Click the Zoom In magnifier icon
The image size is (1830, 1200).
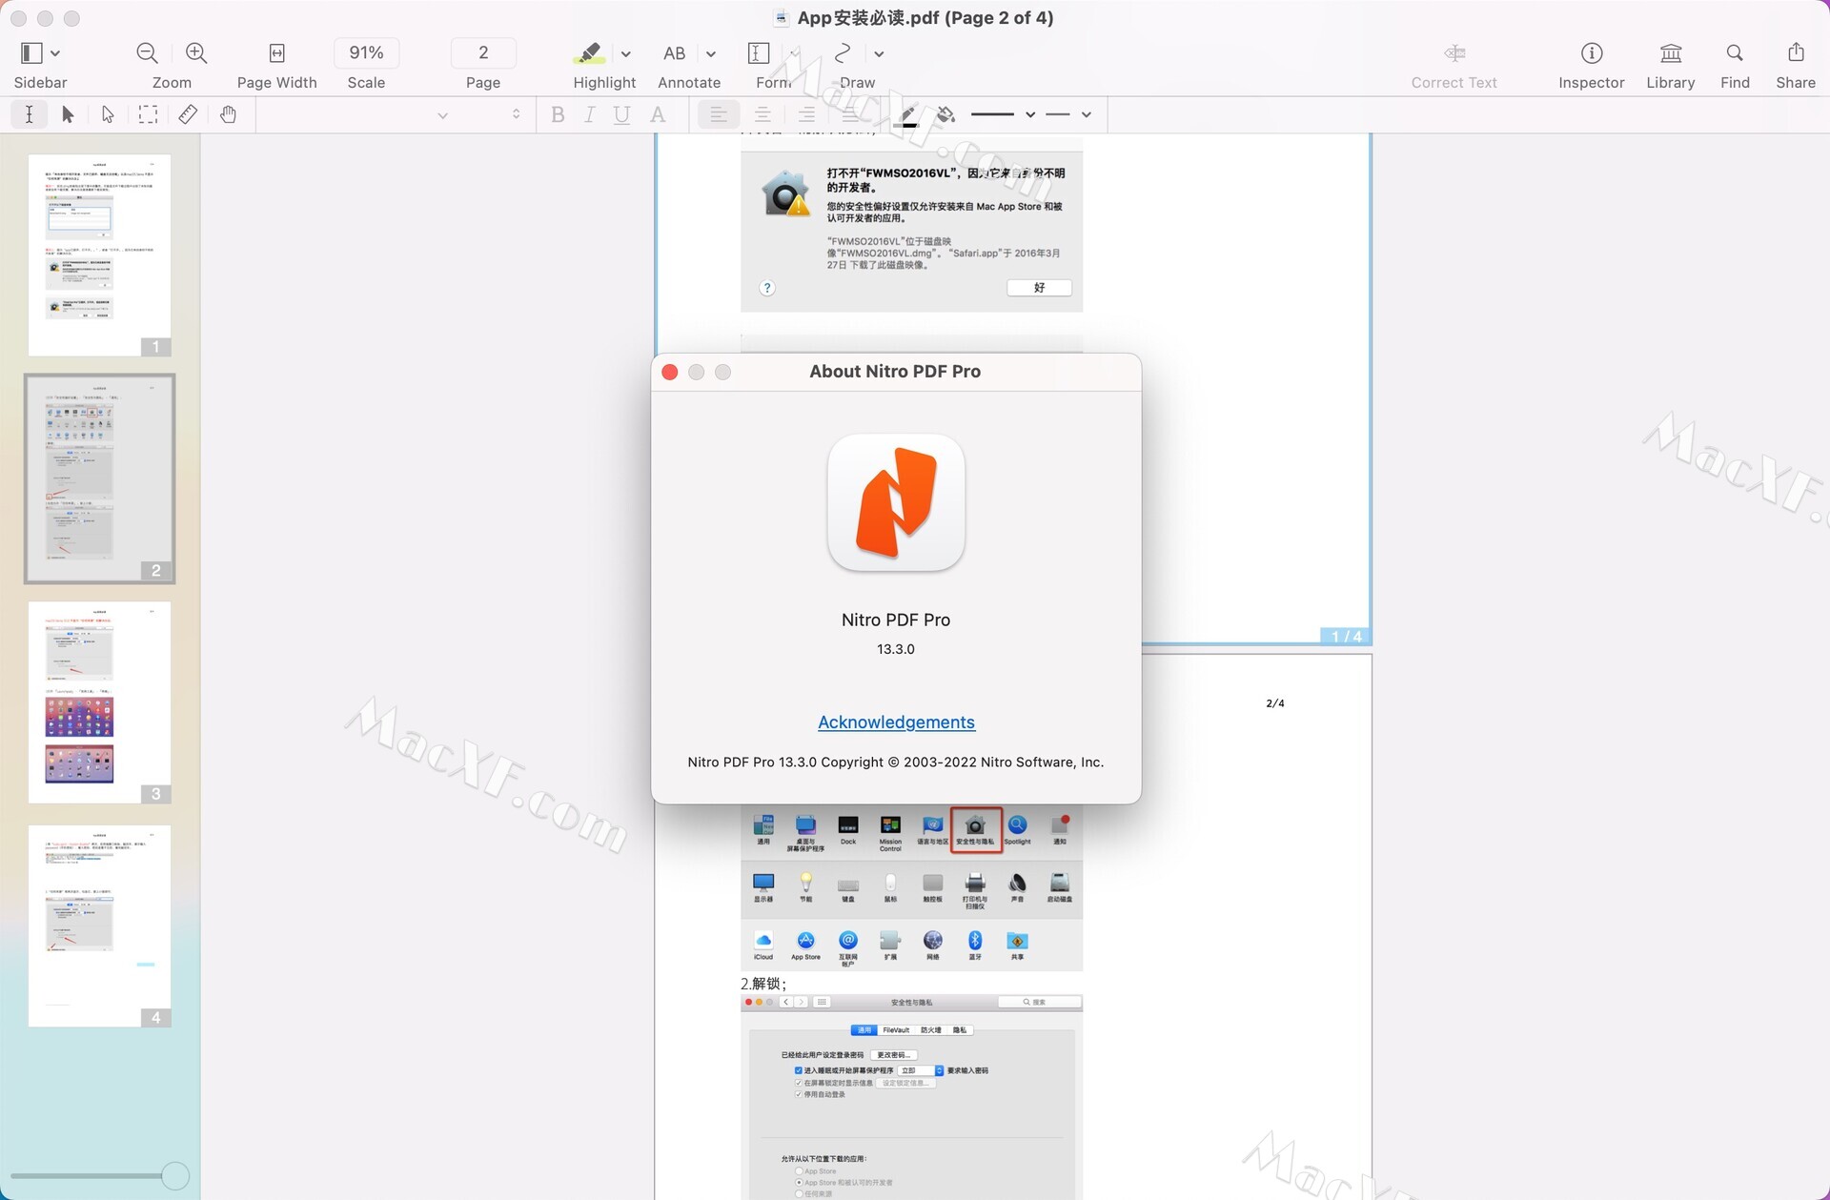pos(196,53)
